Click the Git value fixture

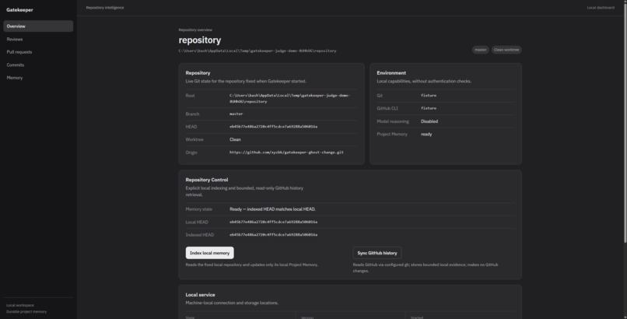point(429,96)
